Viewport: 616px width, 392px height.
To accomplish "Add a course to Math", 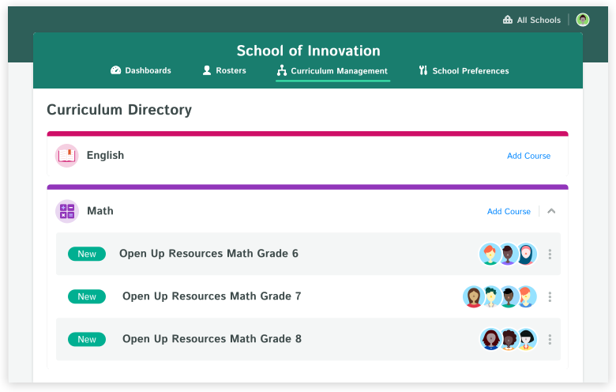I will 509,212.
